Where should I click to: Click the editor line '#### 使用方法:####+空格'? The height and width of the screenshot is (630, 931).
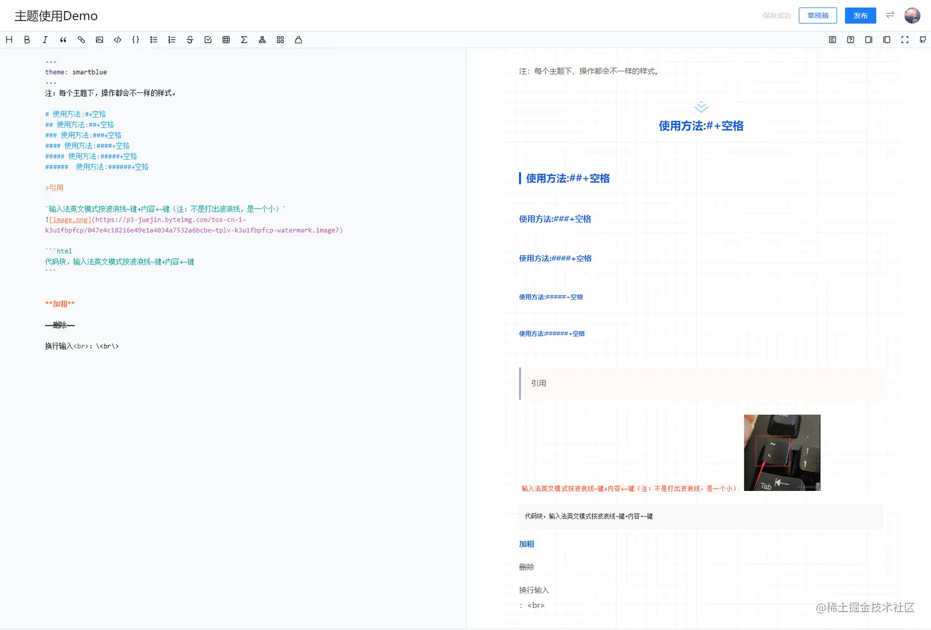pos(87,146)
